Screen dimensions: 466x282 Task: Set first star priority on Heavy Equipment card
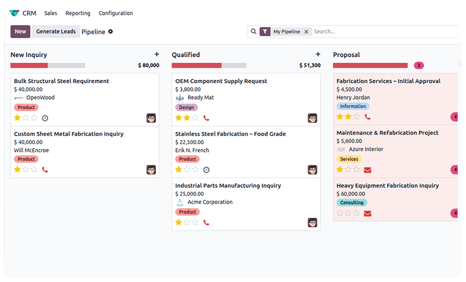point(340,213)
